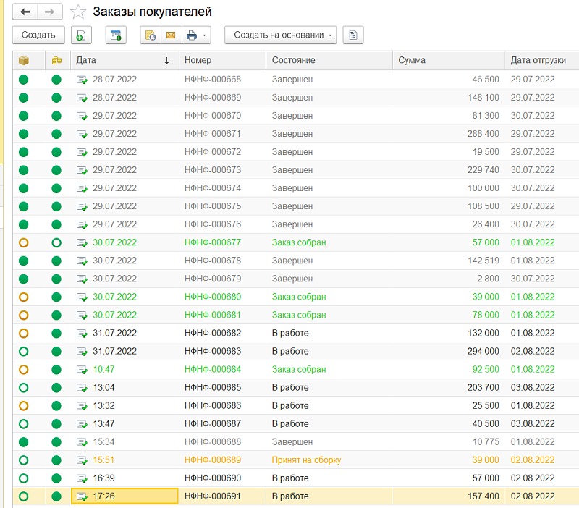579x508 pixels.
Task: Click the back navigation arrow
Action: [x=25, y=12]
